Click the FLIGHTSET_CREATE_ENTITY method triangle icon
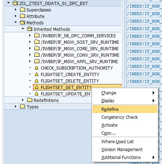Image resolution: width=162 pixels, height=164 pixels. [37, 74]
